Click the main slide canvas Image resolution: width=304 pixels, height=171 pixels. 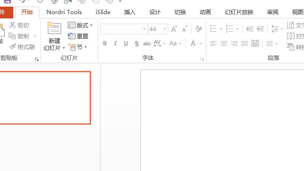tap(222, 120)
